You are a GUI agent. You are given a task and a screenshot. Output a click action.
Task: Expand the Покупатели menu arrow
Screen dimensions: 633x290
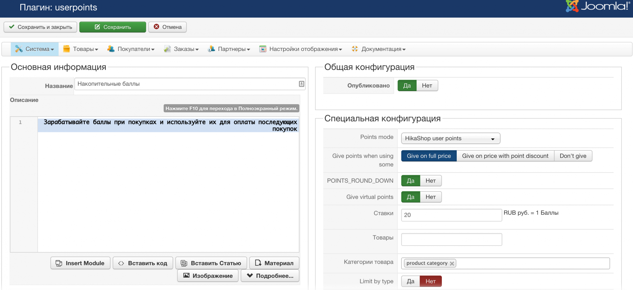pyautogui.click(x=153, y=50)
